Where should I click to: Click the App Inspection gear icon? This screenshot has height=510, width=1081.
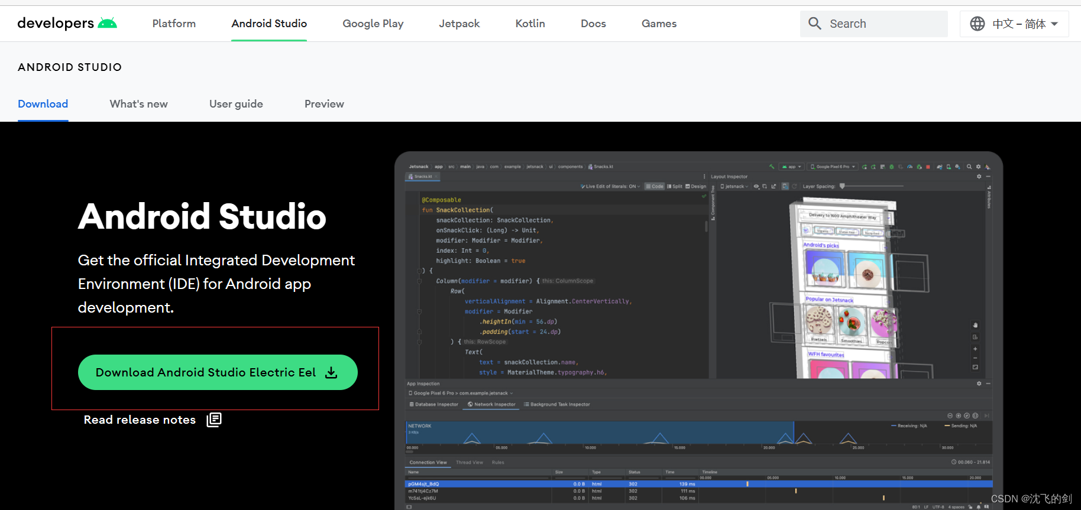click(x=979, y=384)
